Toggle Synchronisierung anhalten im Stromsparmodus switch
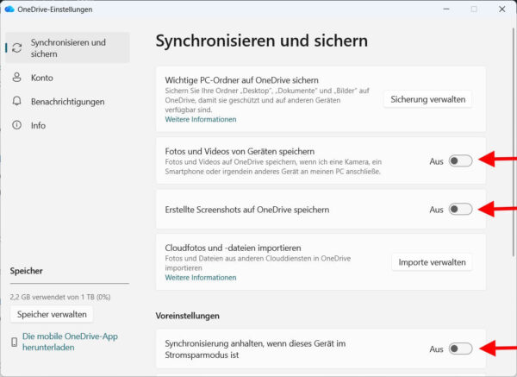Viewport: 517px width, 377px height. coord(461,349)
